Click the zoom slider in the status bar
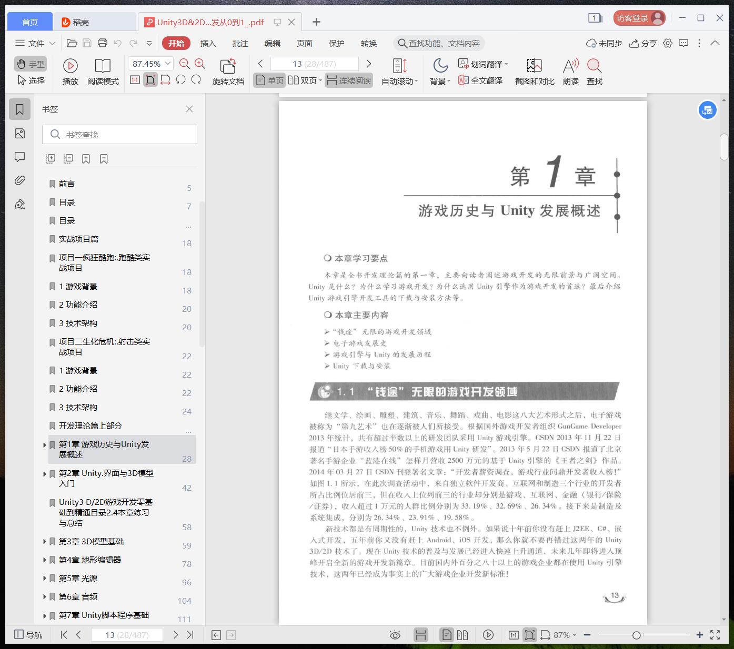734x649 pixels. (637, 635)
